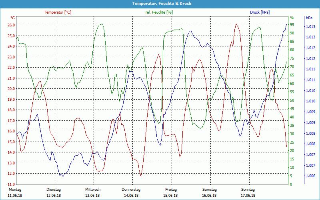Viewport: 320px width, 200px height.
Task: Click the date '15.06.18'
Action: 170,196
